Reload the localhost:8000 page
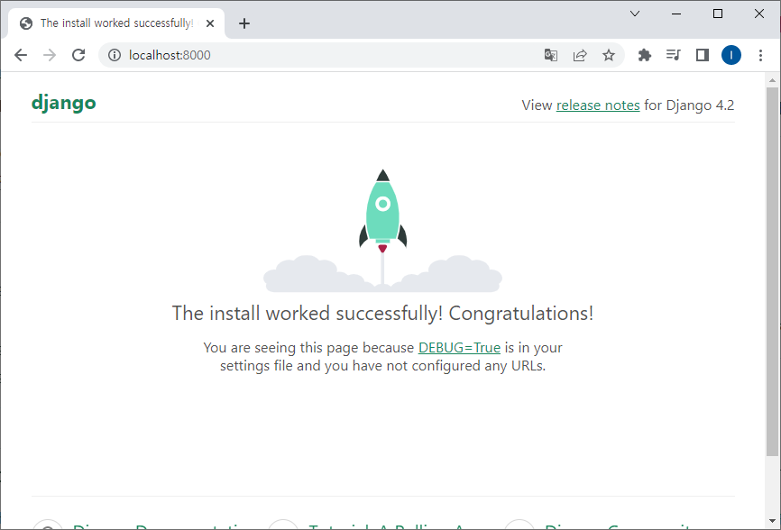Screen dimensions: 781x530 (78, 55)
